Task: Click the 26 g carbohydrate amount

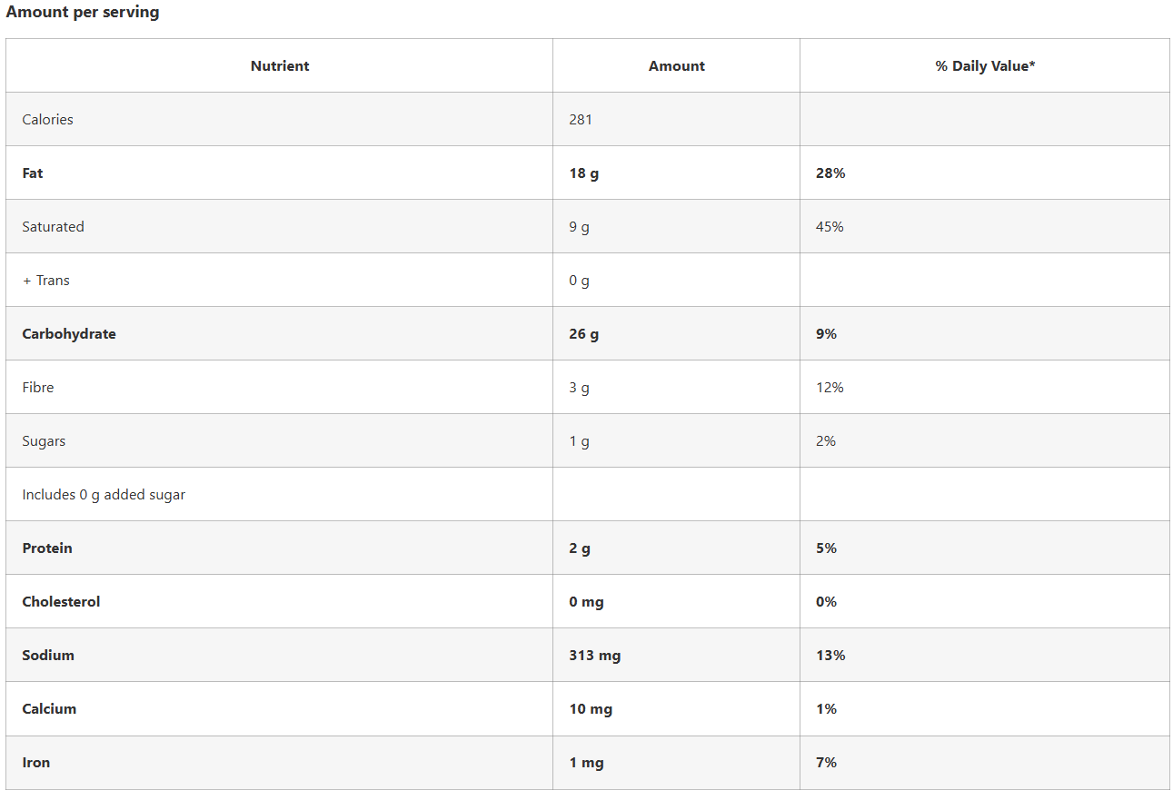Action: click(x=584, y=334)
